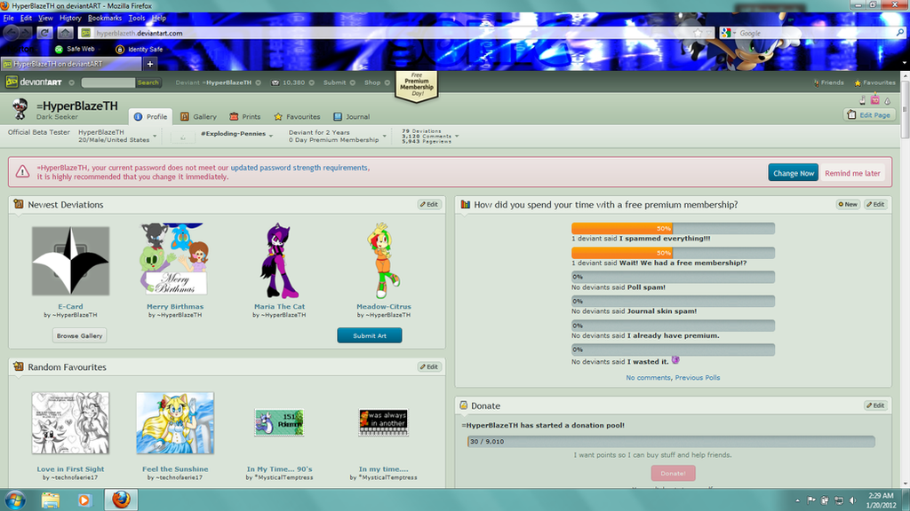Click the poll section chart icon

(465, 204)
